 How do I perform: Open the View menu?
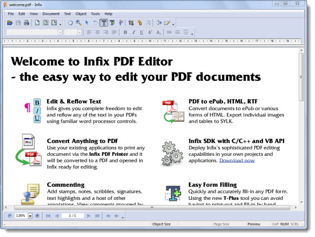[x=34, y=14]
